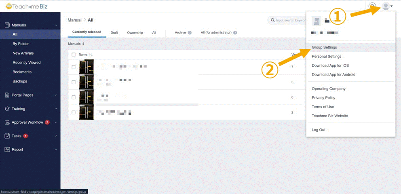Click the Log Out menu entry
The height and width of the screenshot is (194, 401).
(319, 130)
